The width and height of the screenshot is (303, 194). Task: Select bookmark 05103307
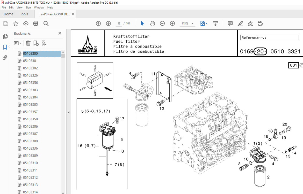30,134
